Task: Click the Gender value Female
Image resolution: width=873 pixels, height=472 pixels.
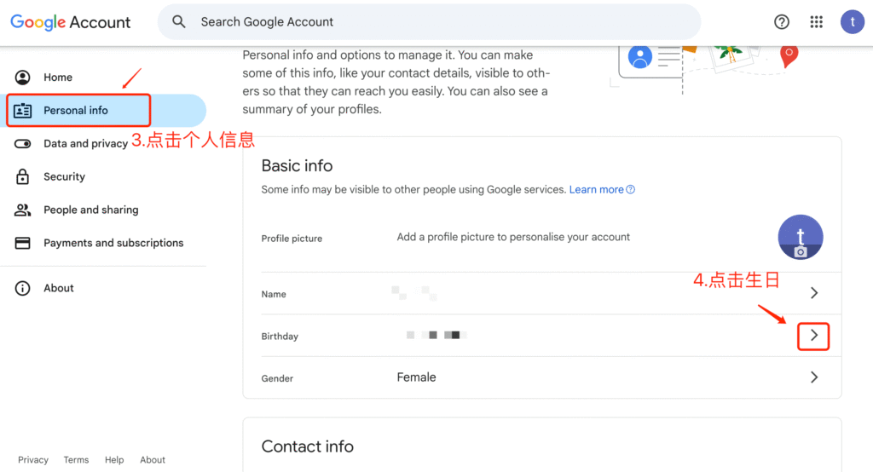Action: [416, 377]
